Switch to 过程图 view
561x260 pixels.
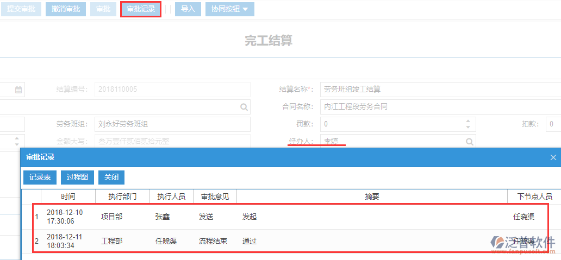pyautogui.click(x=77, y=177)
